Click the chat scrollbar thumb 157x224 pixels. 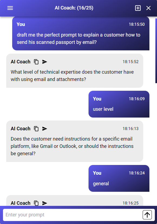(x=156, y=51)
